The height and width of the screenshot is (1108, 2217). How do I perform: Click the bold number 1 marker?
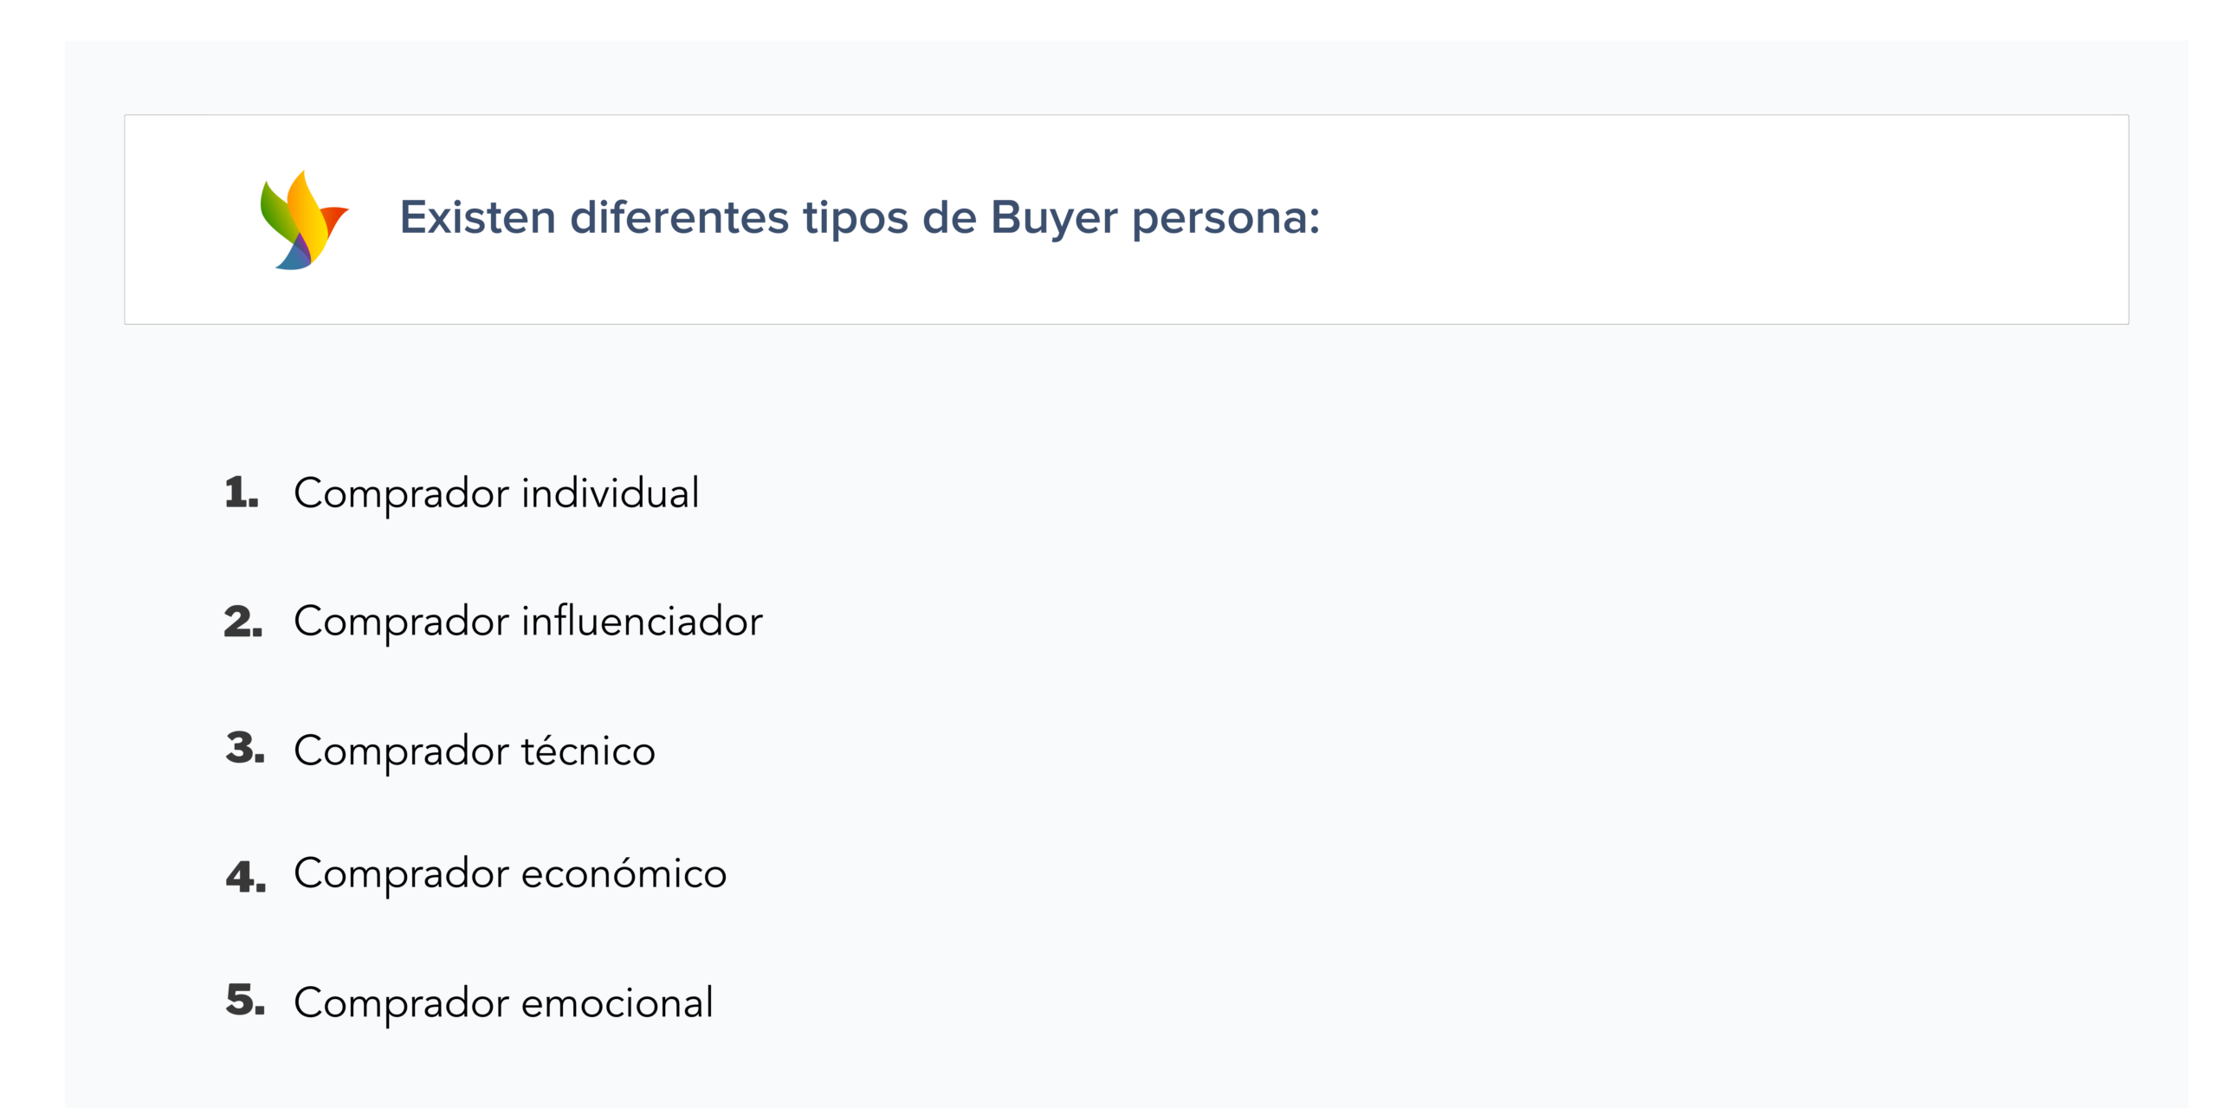click(241, 493)
